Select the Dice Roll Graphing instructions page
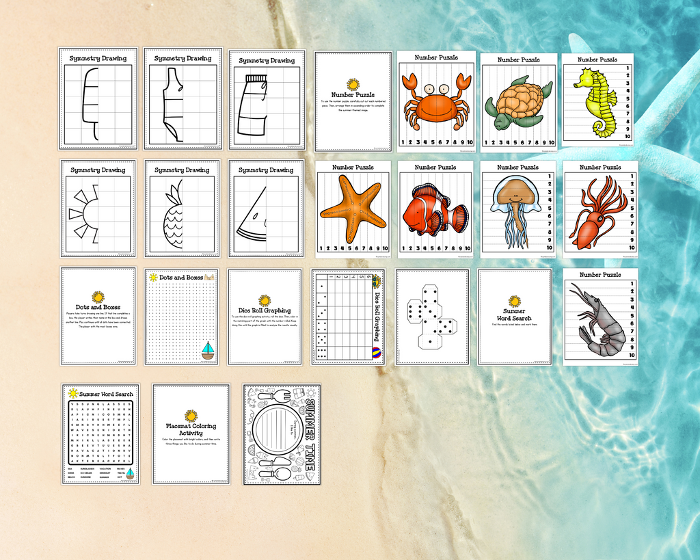700x560 pixels. (x=265, y=316)
